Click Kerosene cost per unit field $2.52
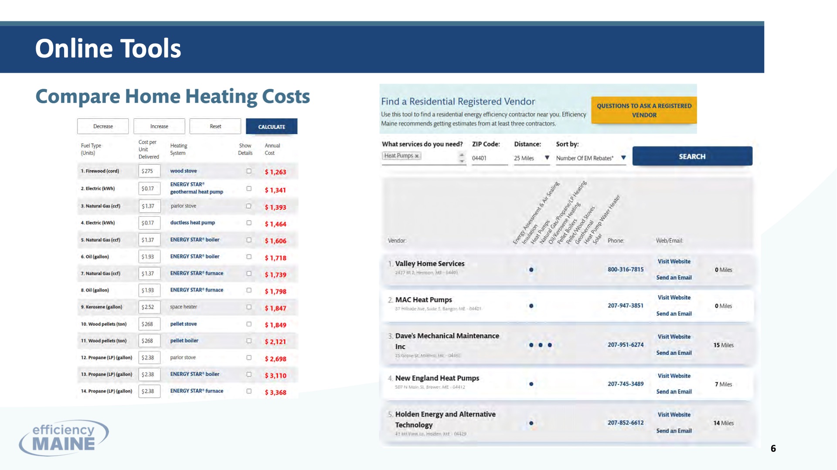837x470 pixels. click(x=150, y=307)
